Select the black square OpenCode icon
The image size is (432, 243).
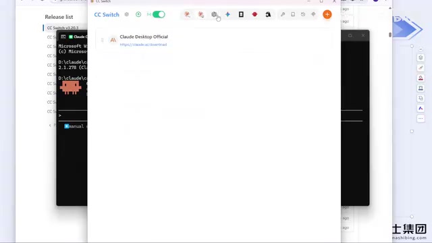click(x=241, y=14)
